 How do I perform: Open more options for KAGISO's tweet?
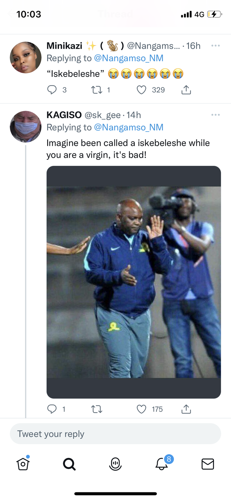pyautogui.click(x=216, y=115)
